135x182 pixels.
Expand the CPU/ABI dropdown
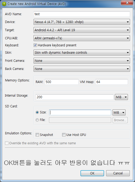(82, 38)
